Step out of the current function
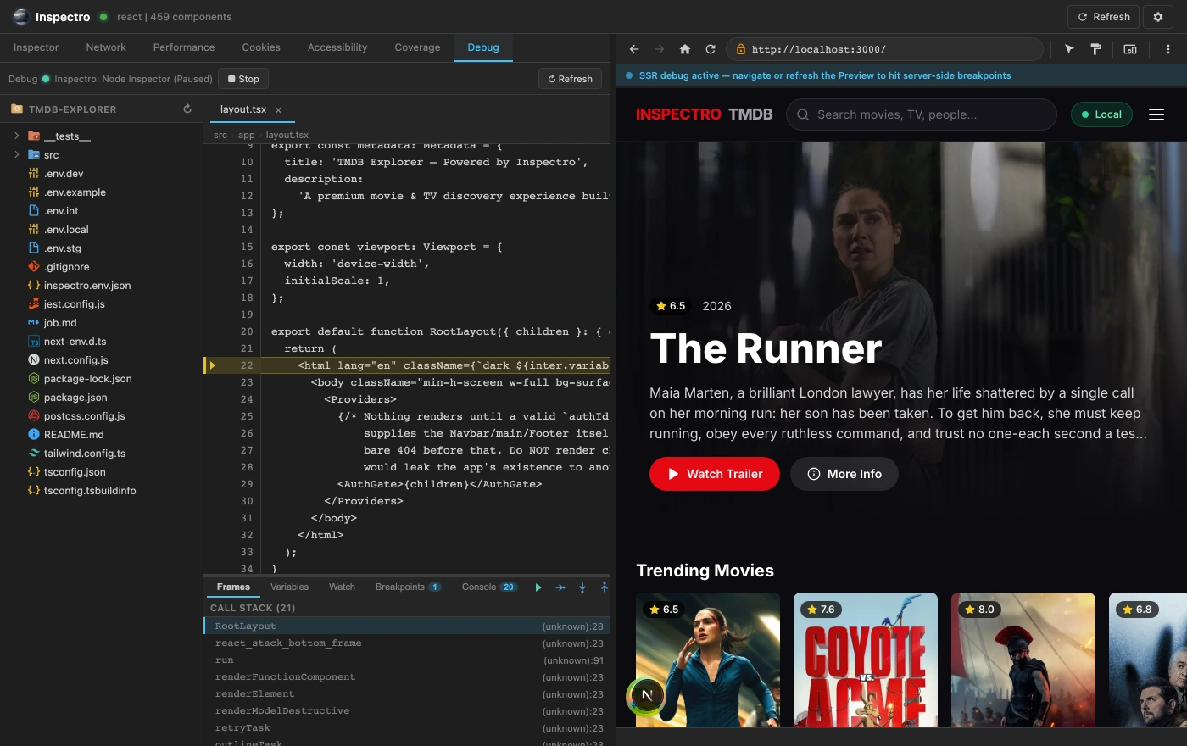This screenshot has height=746, width=1187. [605, 587]
